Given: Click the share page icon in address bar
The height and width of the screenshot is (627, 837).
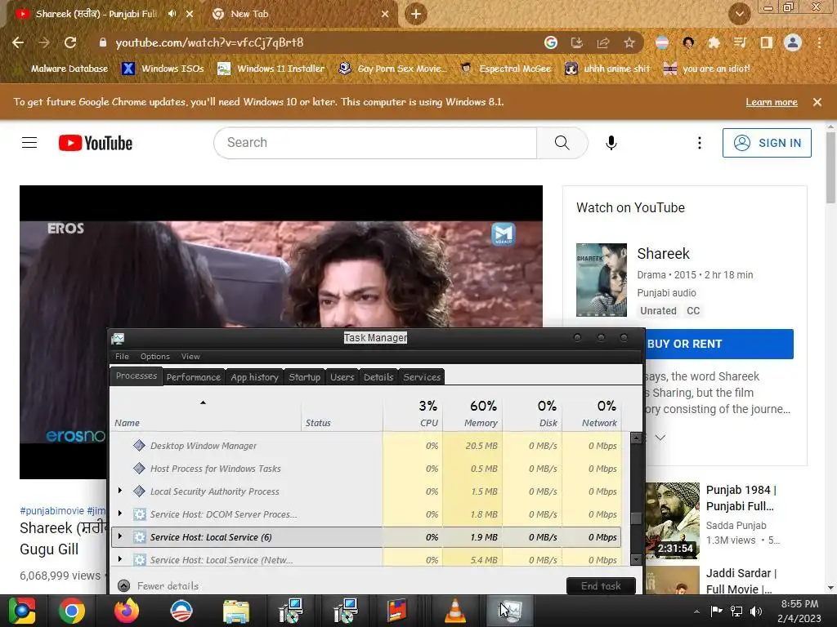Looking at the screenshot, I should (603, 42).
